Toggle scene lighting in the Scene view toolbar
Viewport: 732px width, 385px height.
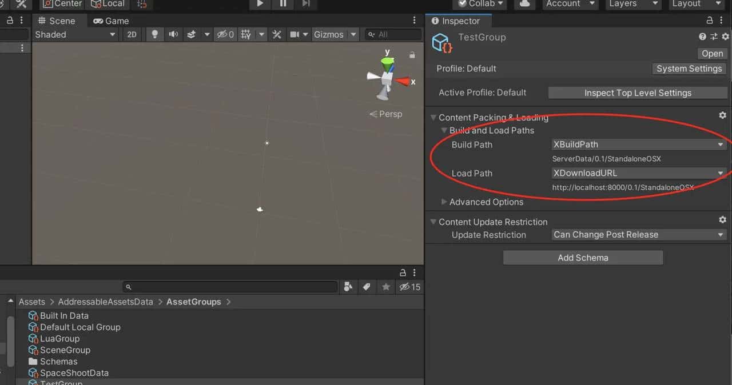[154, 34]
